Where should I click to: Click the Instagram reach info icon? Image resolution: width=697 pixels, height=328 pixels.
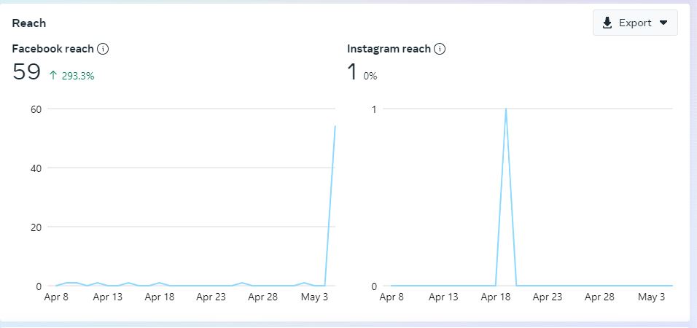coord(440,49)
